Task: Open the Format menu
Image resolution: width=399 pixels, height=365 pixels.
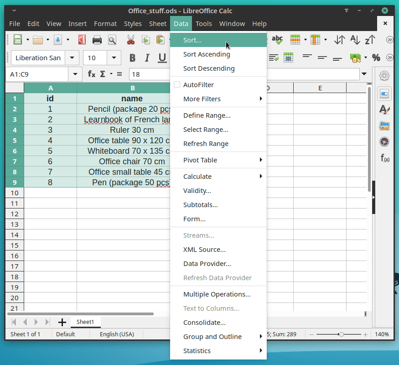Action: click(x=105, y=24)
